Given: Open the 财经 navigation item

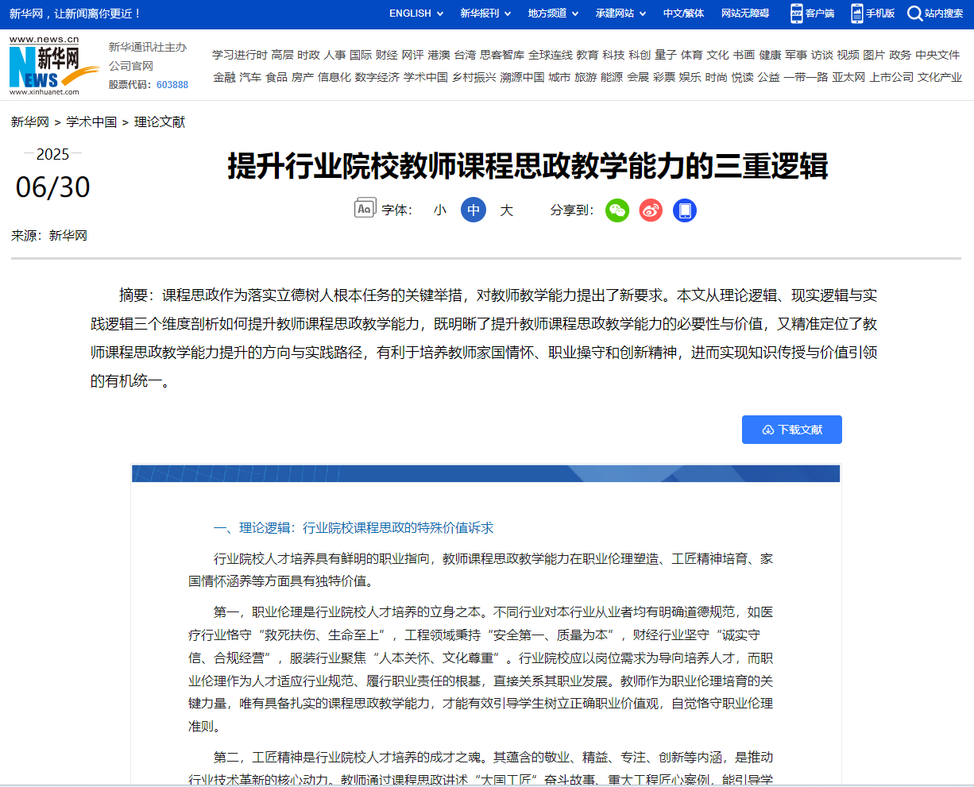Looking at the screenshot, I should tap(387, 55).
